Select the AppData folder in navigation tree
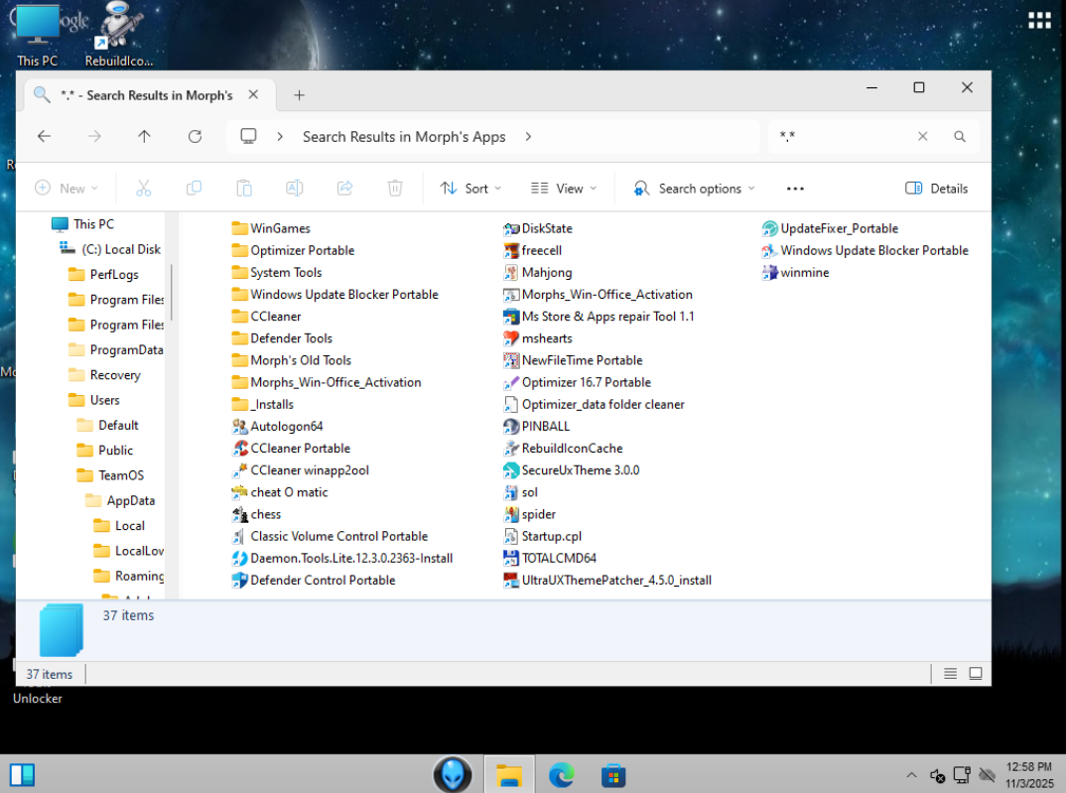This screenshot has height=793, width=1066. point(130,500)
